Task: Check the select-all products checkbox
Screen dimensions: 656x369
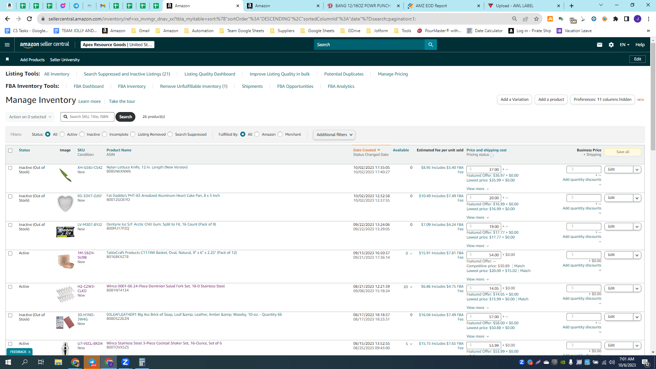Action: click(10, 151)
